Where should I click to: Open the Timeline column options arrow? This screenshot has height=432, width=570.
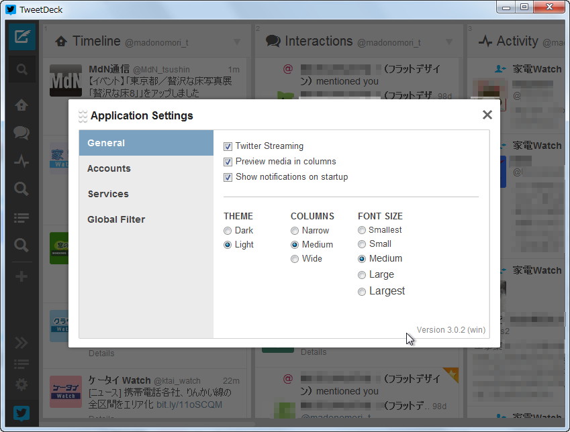(236, 41)
